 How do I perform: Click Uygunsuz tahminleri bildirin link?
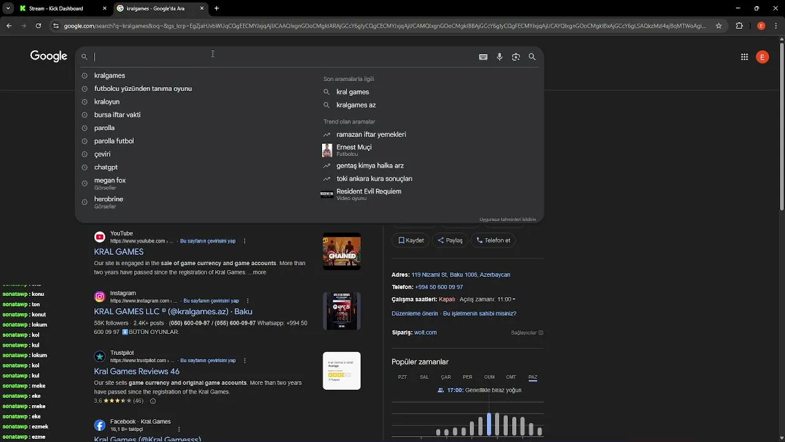508,219
